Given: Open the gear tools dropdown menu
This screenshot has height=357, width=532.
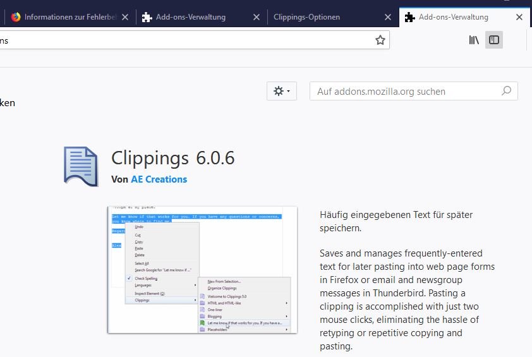Looking at the screenshot, I should pos(282,91).
